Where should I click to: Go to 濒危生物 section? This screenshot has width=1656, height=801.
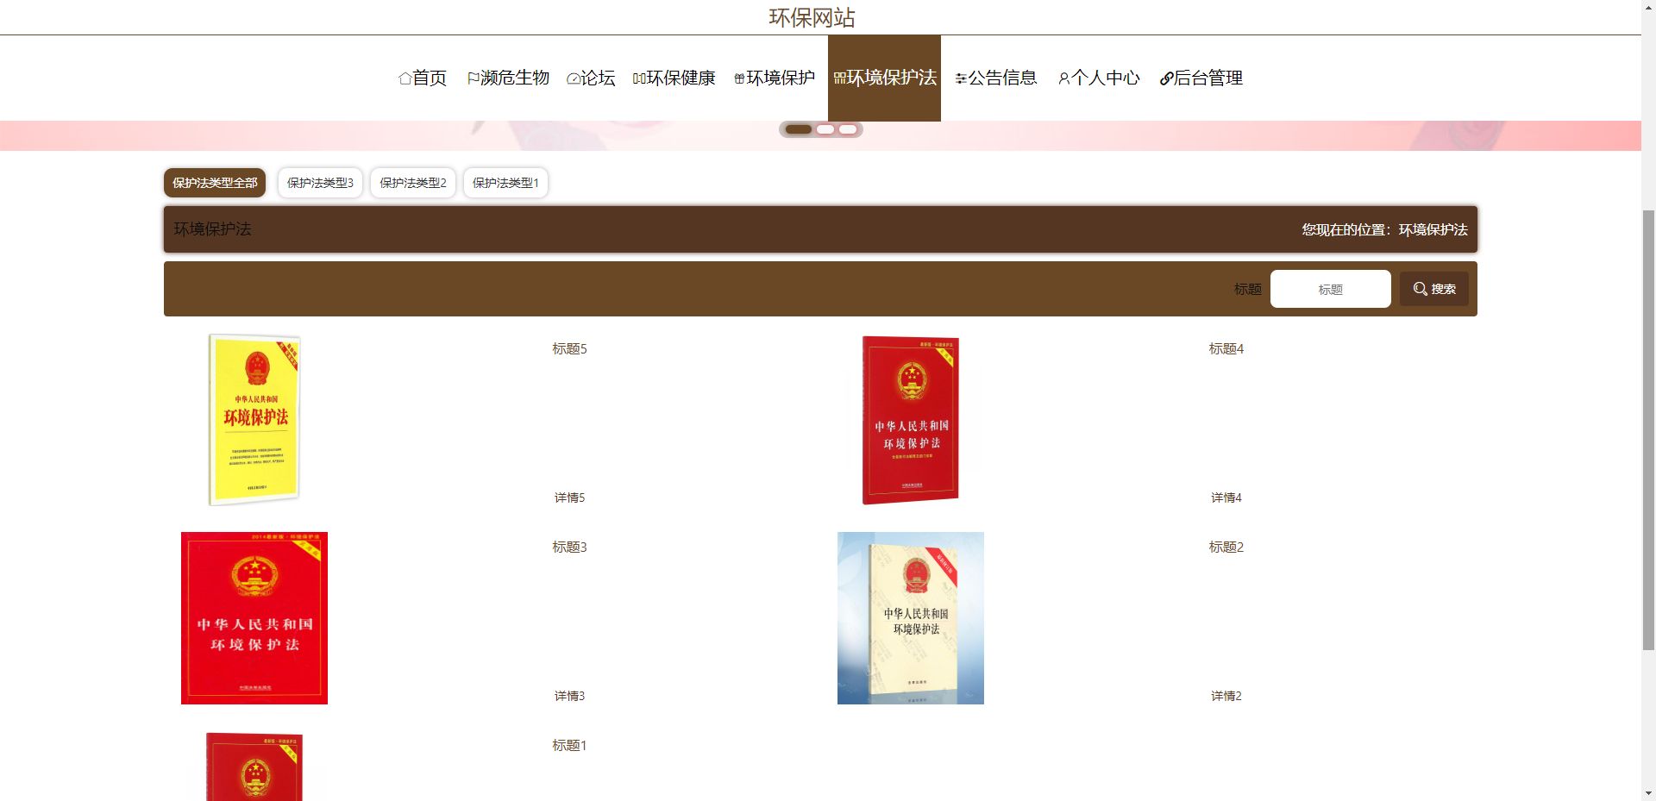(x=509, y=78)
